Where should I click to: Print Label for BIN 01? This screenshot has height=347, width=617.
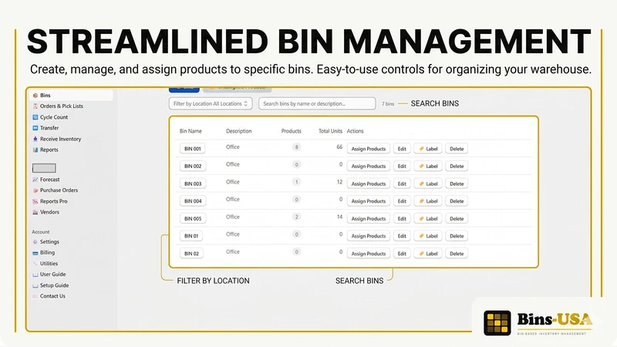click(x=428, y=236)
